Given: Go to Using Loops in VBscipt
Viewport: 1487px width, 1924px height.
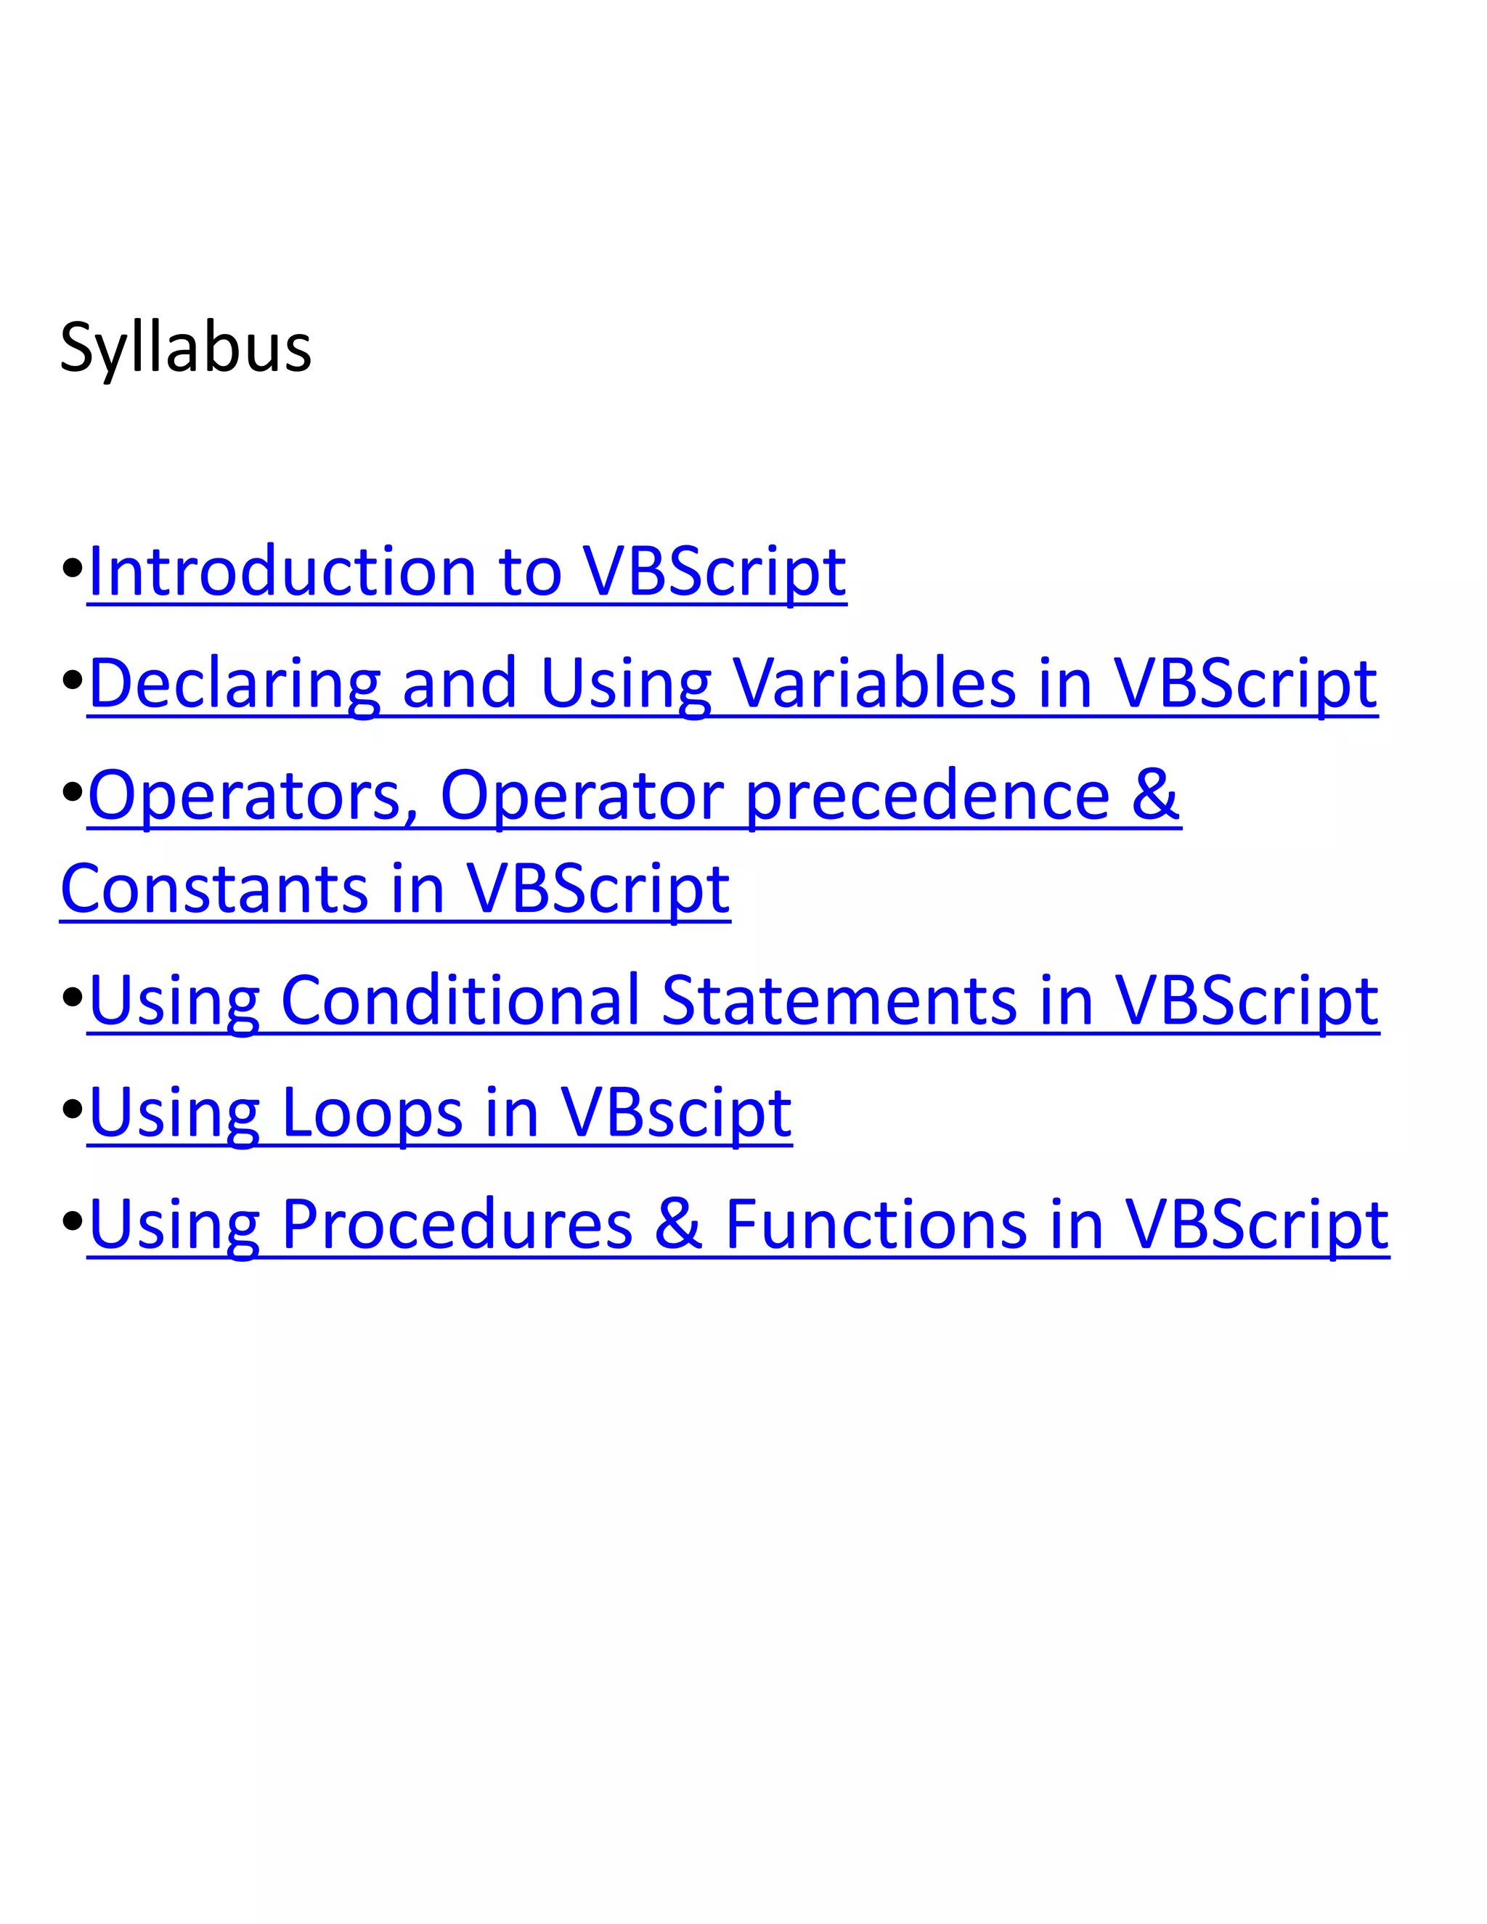Looking at the screenshot, I should pos(439,1114).
